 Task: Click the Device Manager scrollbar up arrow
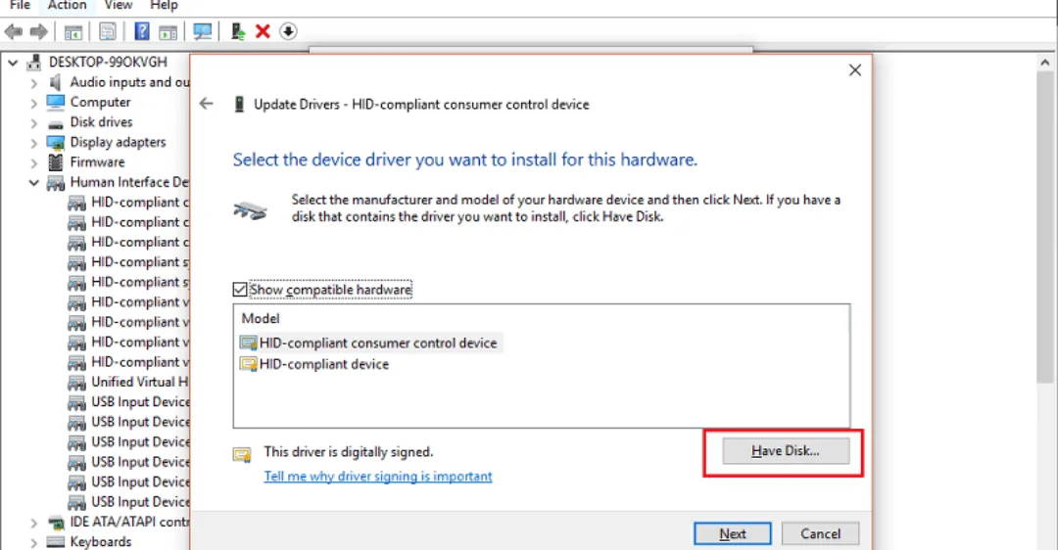tap(1045, 63)
